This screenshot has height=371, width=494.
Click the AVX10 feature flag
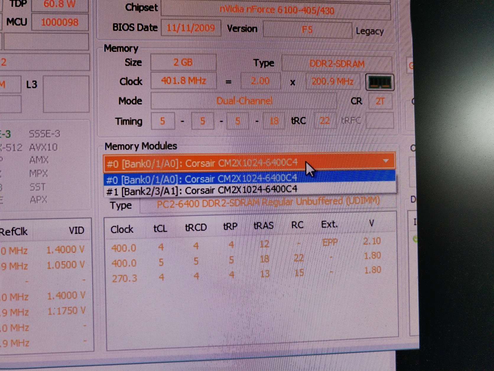(x=43, y=147)
